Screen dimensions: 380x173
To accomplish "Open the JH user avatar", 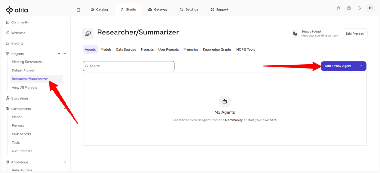I will tap(370, 8).
